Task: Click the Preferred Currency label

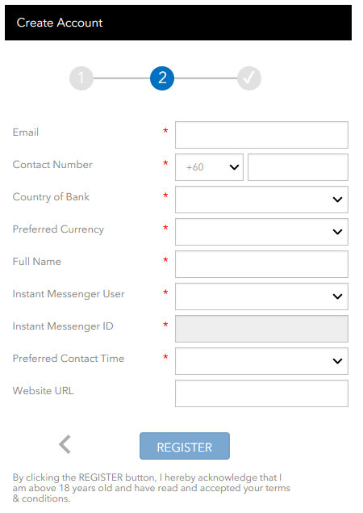Action: [x=58, y=229]
